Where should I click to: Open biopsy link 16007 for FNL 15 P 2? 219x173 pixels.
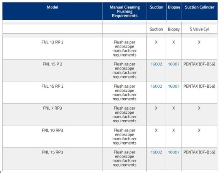174,64
